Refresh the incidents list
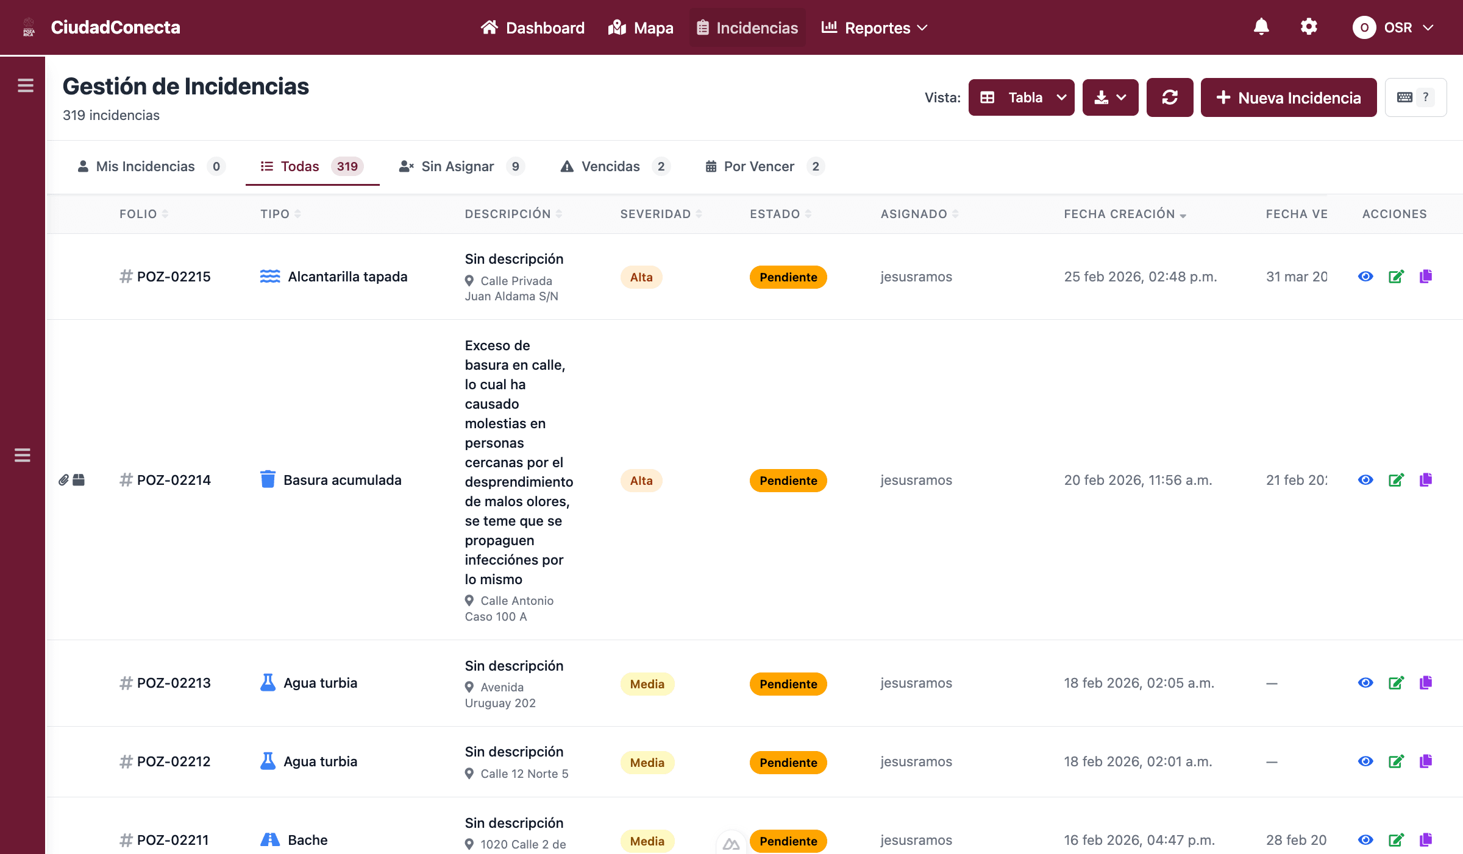This screenshot has height=854, width=1463. click(1170, 97)
